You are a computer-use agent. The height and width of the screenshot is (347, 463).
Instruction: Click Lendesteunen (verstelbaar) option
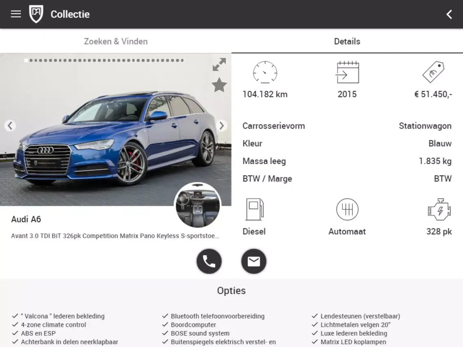[360, 316]
